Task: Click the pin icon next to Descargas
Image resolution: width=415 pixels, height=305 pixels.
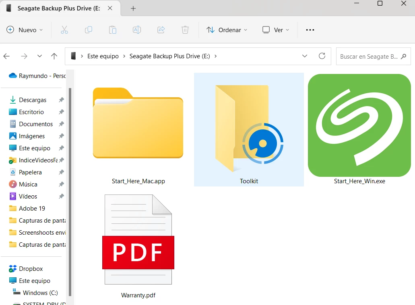Action: click(x=62, y=100)
